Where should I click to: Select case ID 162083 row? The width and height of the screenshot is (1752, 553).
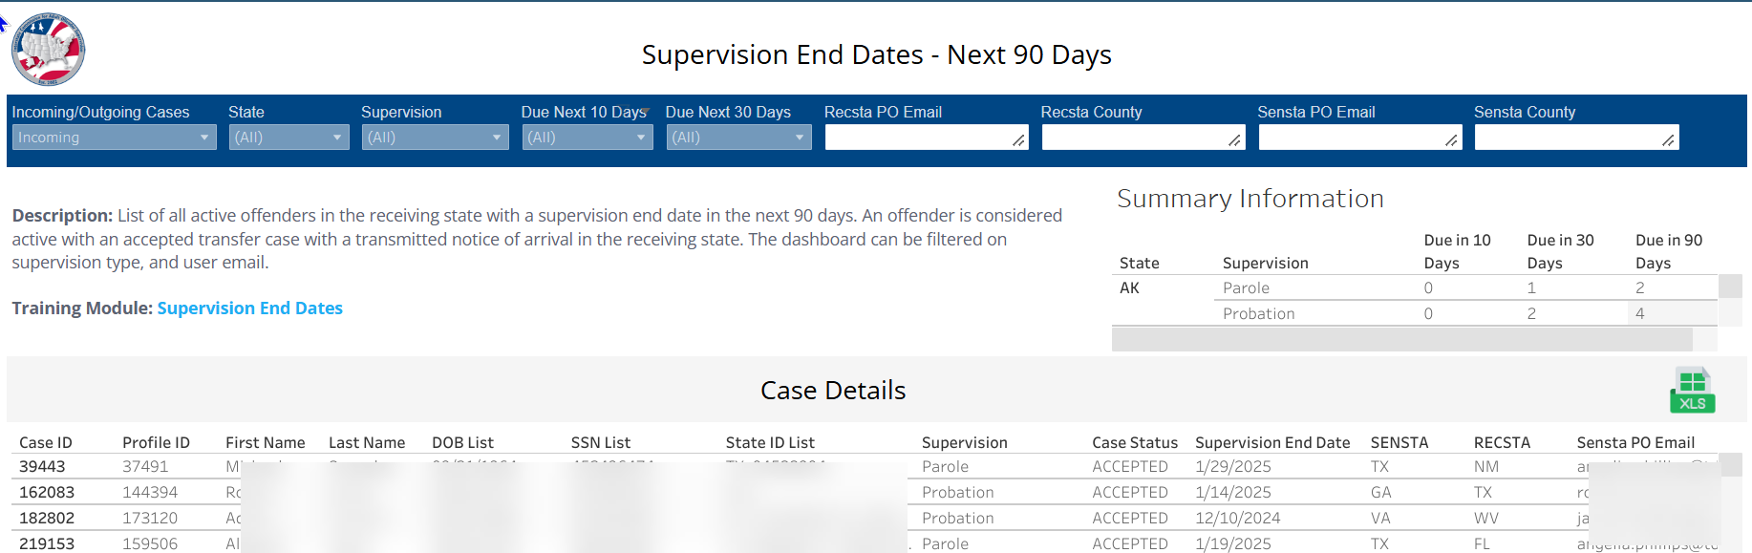point(860,492)
